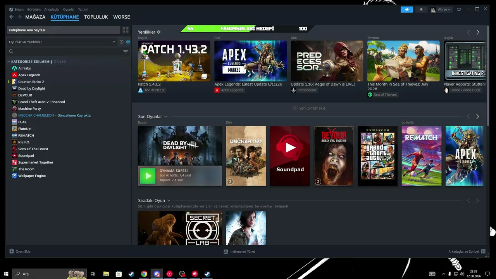
Task: Switch to the TOPLULUK tab
Action: point(96,17)
